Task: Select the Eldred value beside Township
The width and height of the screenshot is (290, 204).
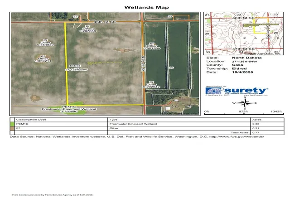Action: (239, 68)
